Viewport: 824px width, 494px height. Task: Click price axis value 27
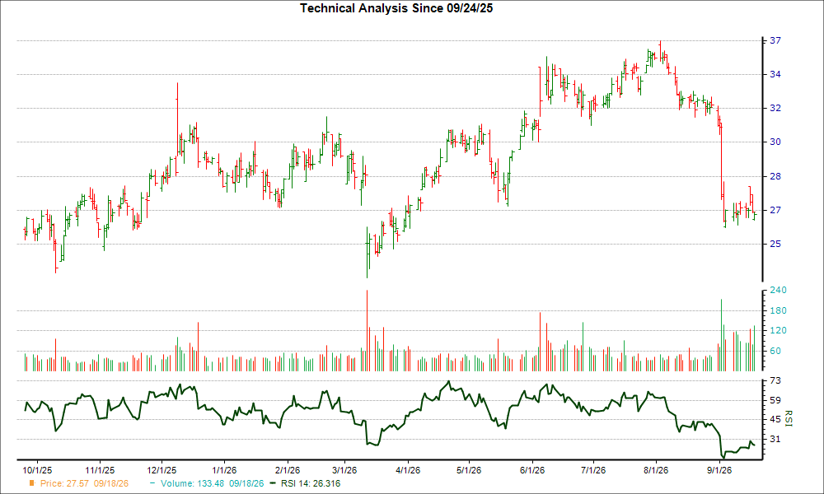(x=775, y=210)
